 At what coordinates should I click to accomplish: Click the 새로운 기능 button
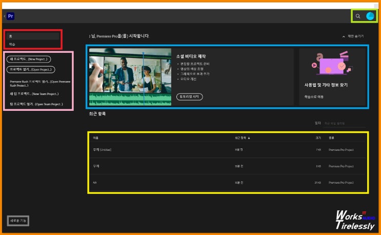pyautogui.click(x=18, y=221)
